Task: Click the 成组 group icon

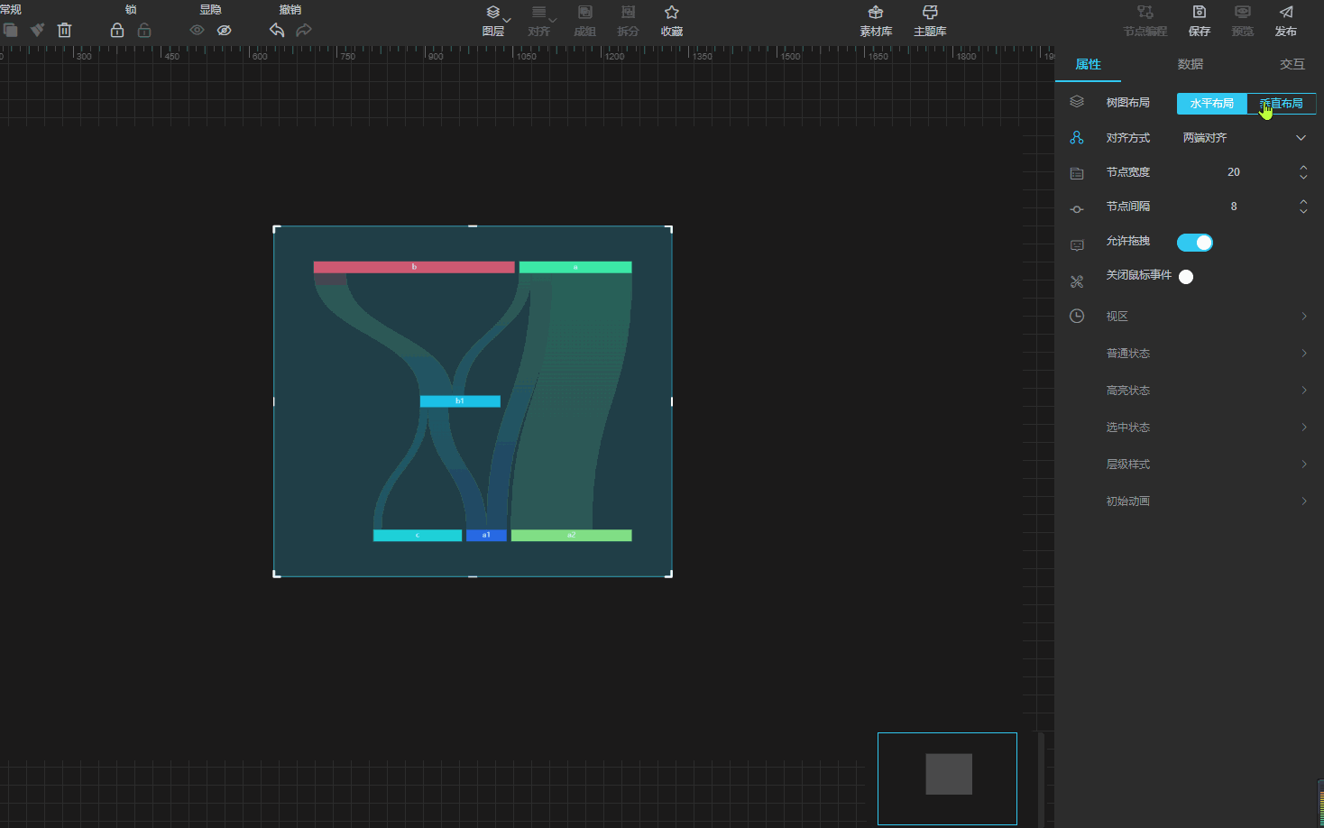Action: point(584,21)
